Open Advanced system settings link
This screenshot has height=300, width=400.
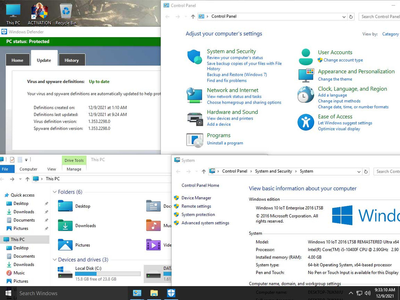point(205,223)
